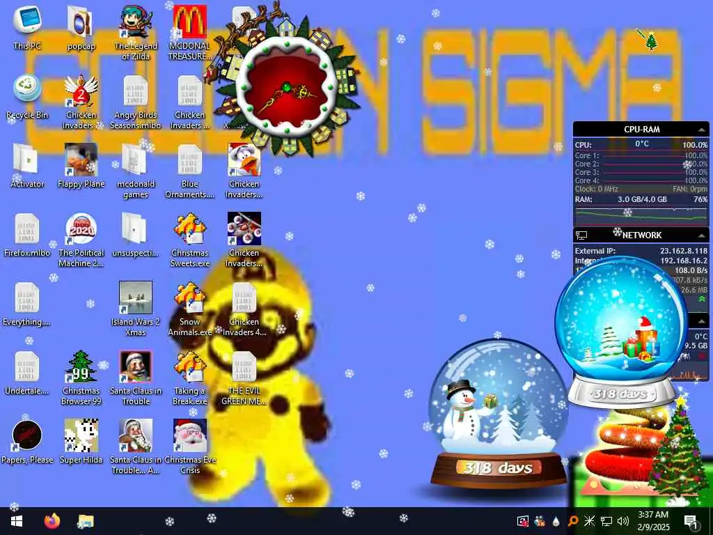Open Firefox from the taskbar
Screen dimensions: 713x535
coord(52,521)
